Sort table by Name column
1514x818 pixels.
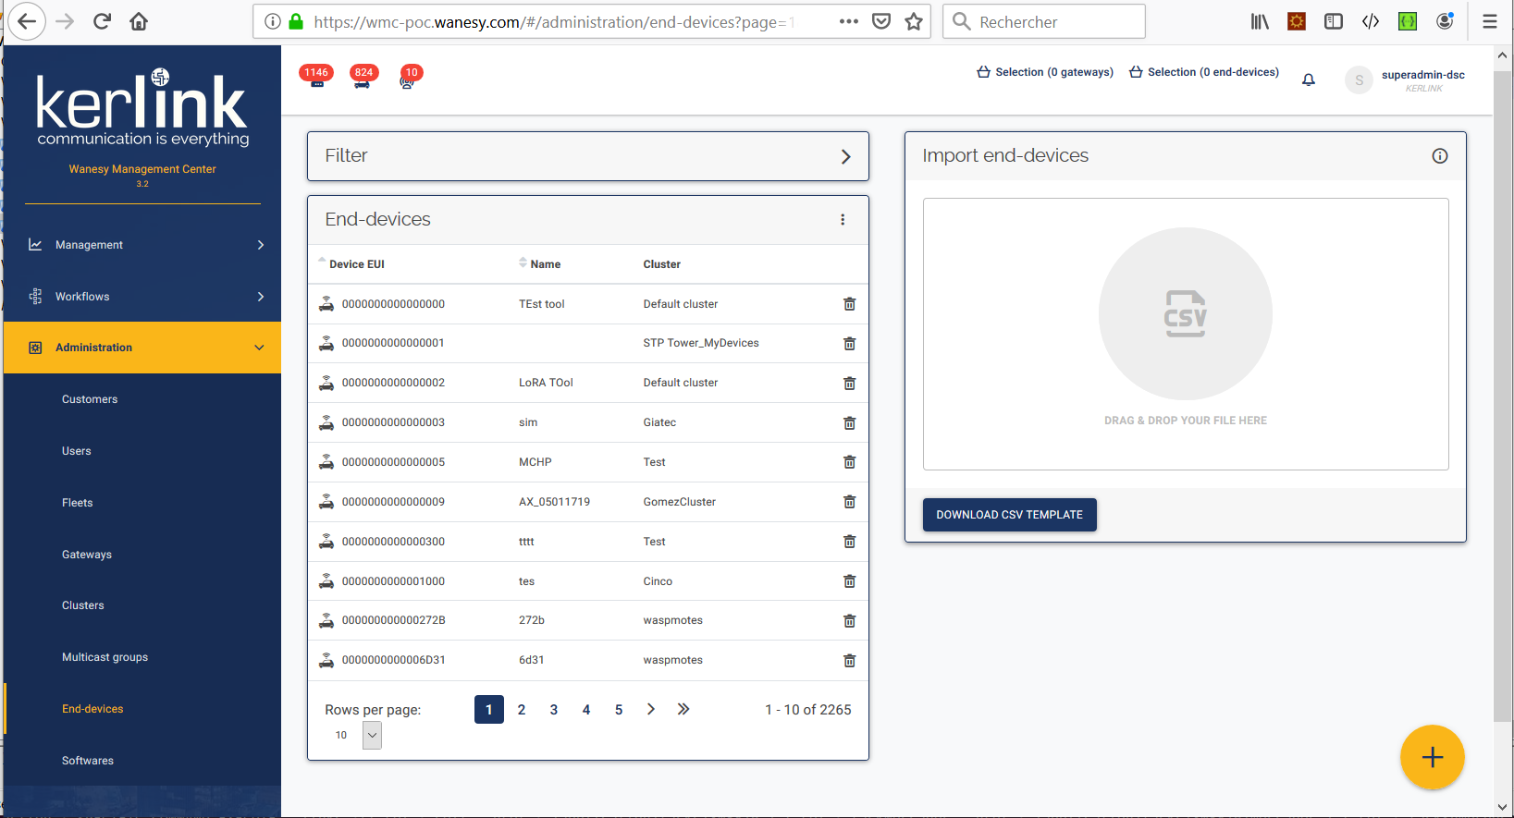coord(545,264)
